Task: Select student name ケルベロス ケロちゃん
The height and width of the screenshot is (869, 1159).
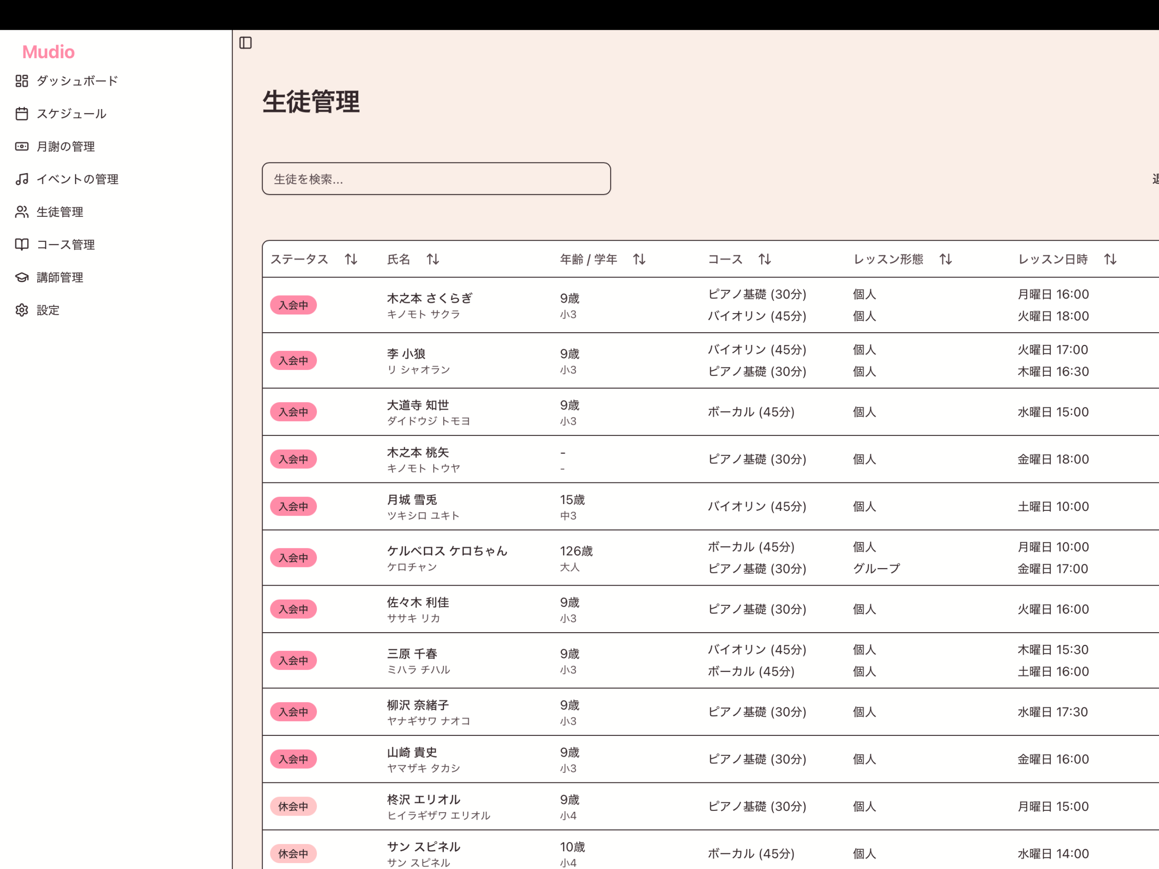Action: (447, 551)
